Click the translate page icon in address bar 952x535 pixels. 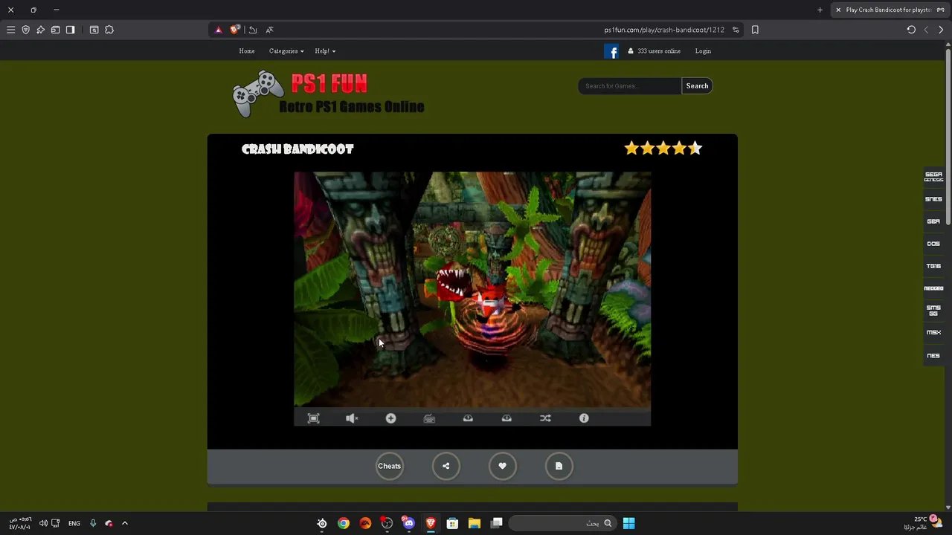[x=269, y=30]
